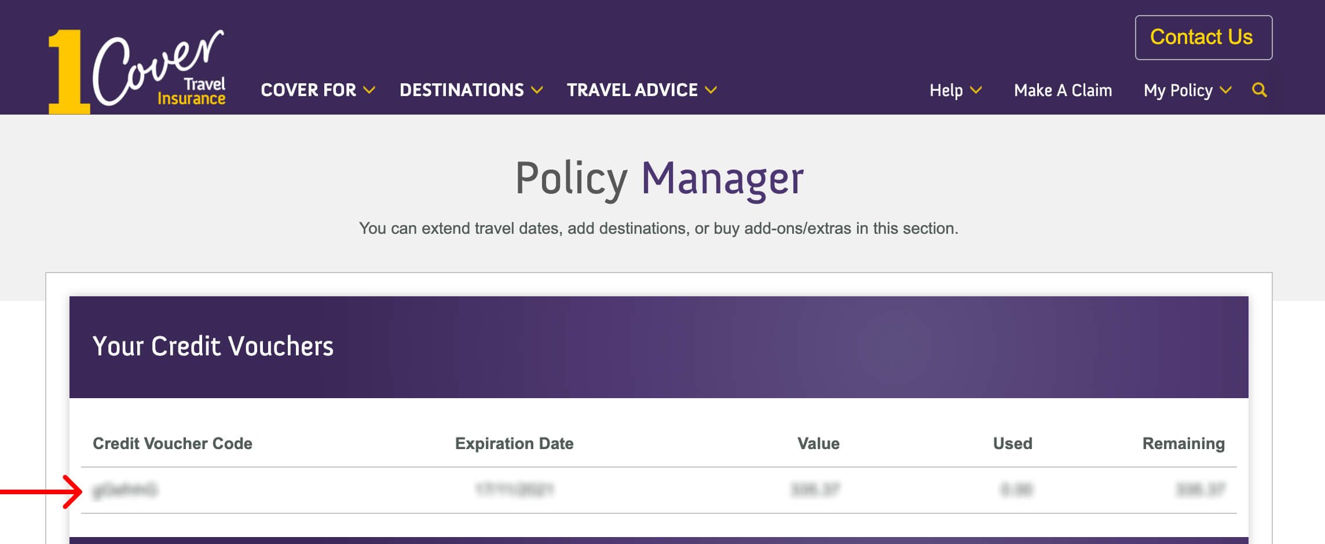Open the DESTINATIONS menu label
The height and width of the screenshot is (544, 1325).
[462, 90]
